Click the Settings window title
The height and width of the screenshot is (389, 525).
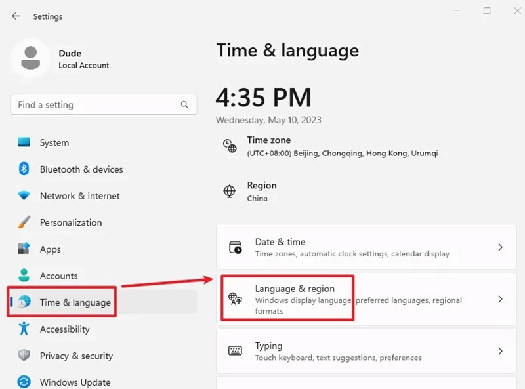click(47, 16)
